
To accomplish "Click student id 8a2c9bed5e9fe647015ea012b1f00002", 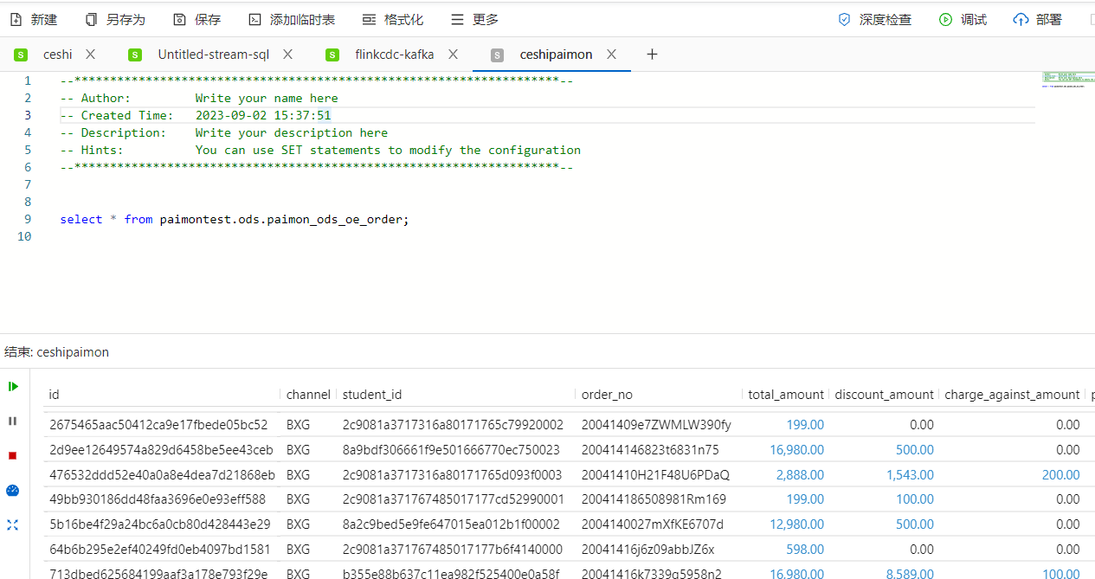I will point(451,524).
